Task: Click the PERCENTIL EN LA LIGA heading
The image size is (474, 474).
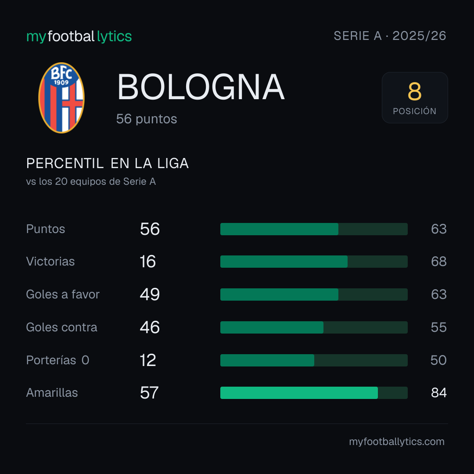Action: pos(108,163)
